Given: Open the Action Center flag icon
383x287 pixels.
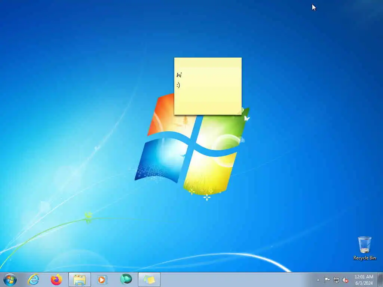Looking at the screenshot, I should coord(327,280).
